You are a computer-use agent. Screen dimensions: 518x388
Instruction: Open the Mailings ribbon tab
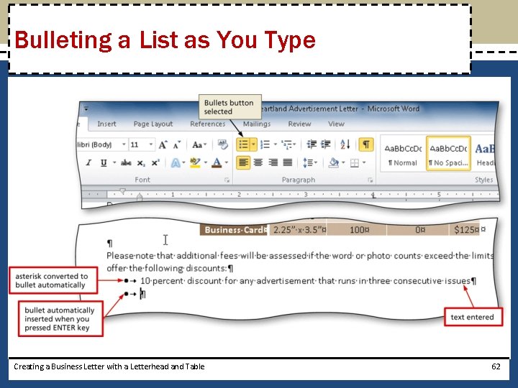click(257, 124)
